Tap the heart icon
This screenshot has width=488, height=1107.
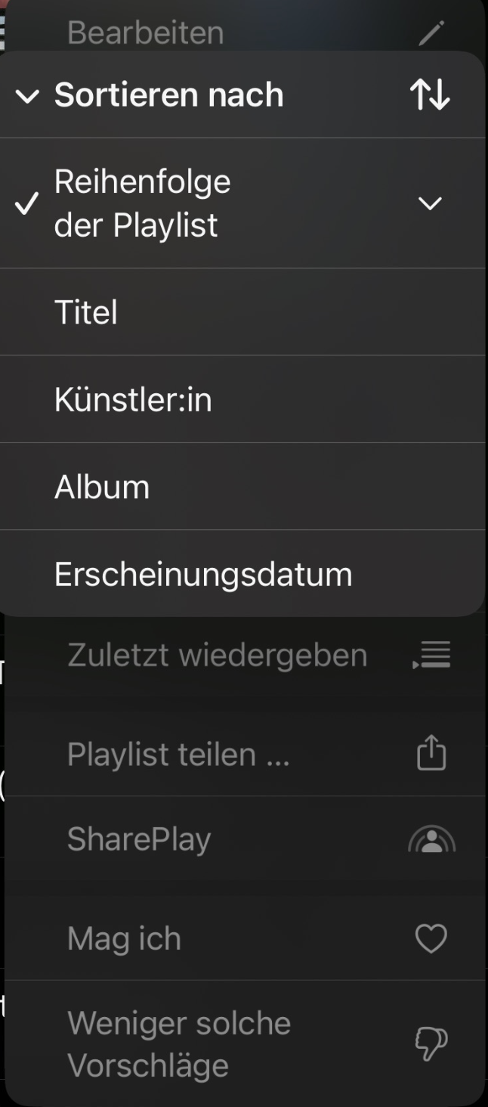click(431, 939)
